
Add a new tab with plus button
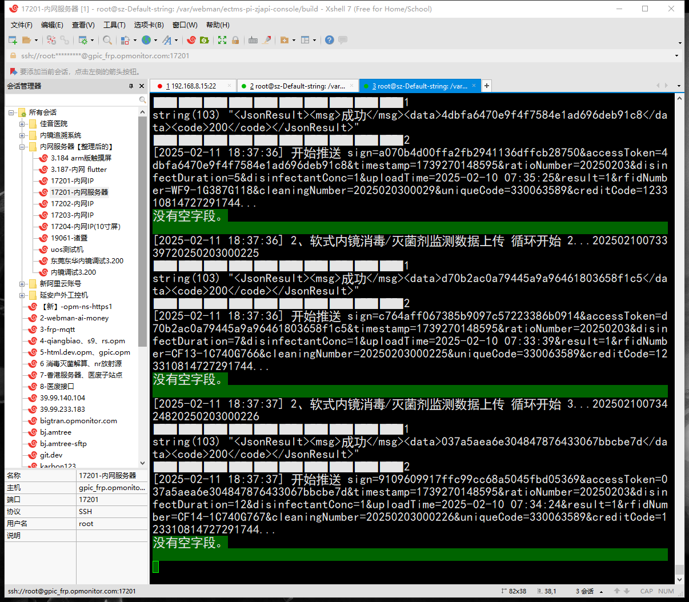click(x=487, y=86)
